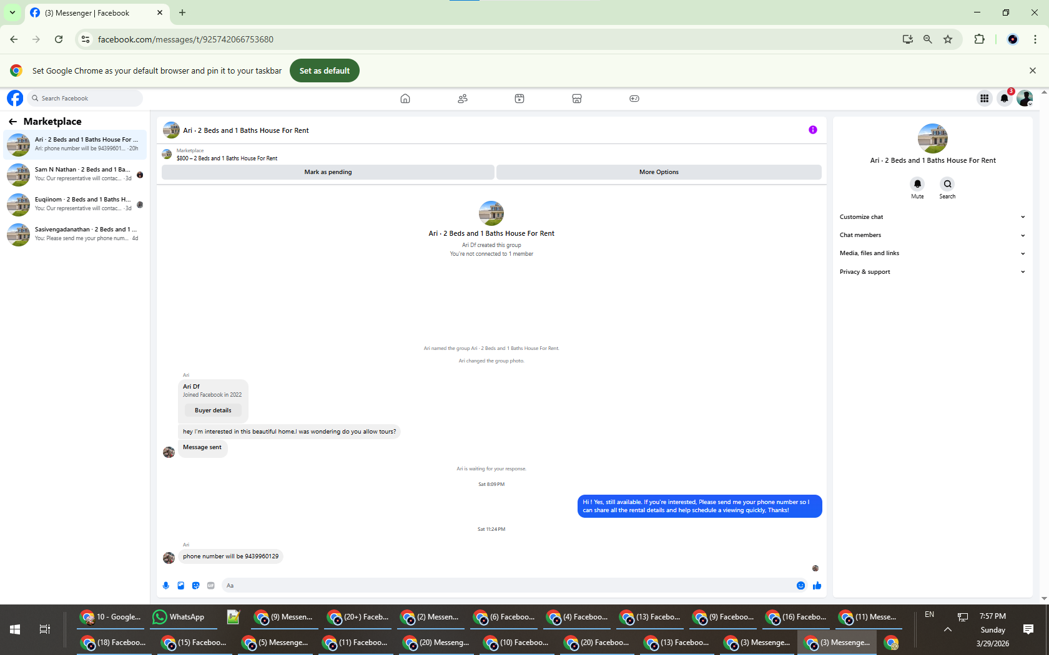Image resolution: width=1049 pixels, height=655 pixels.
Task: Open Facebook home feed icon
Action: 405,99
